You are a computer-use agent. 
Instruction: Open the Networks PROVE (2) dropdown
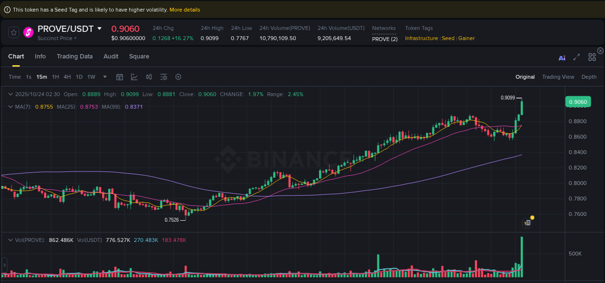click(385, 39)
